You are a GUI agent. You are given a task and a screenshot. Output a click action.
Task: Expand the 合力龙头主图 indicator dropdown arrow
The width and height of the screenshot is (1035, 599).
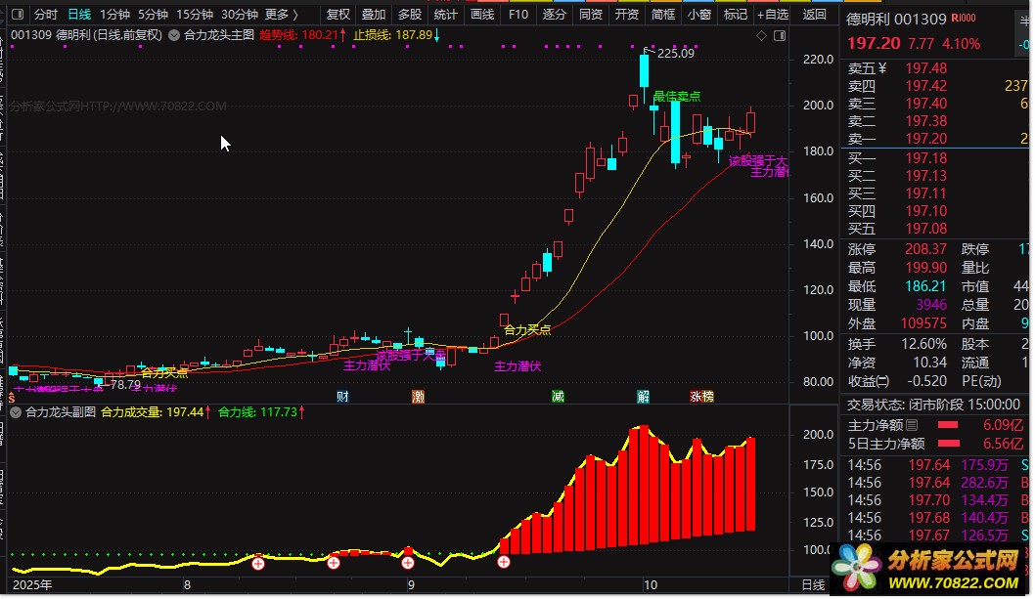(x=173, y=35)
